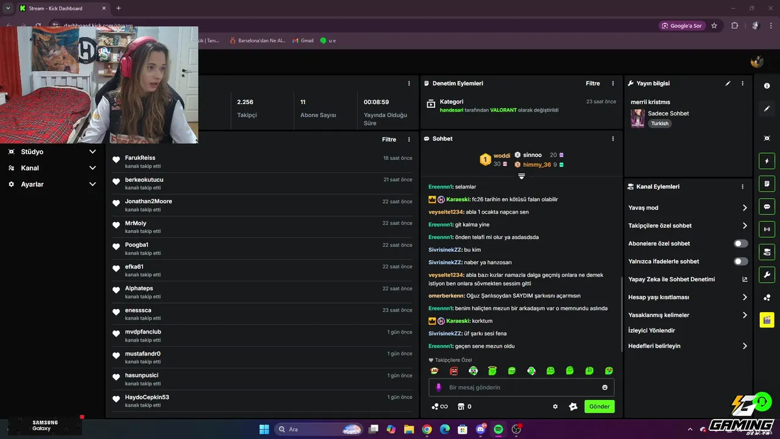This screenshot has width=780, height=439.
Task: Open Takipçilere özel sohbet options
Action: coord(688,226)
